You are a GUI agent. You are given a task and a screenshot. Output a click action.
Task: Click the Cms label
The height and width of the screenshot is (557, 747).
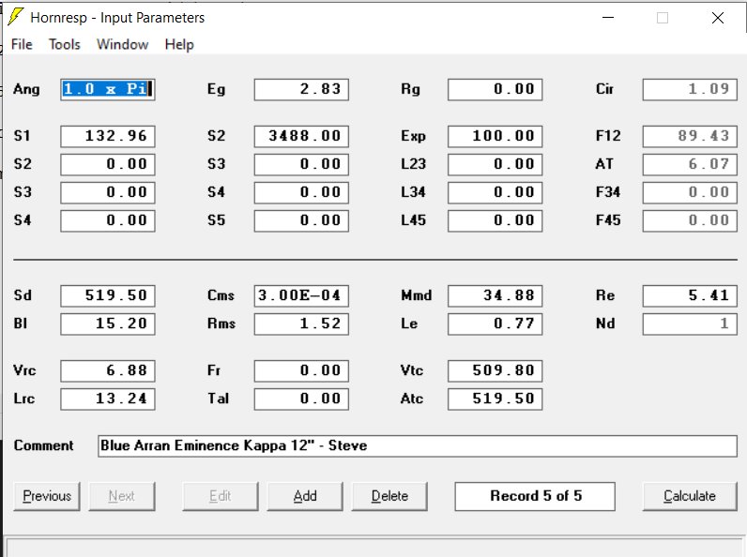pos(221,295)
